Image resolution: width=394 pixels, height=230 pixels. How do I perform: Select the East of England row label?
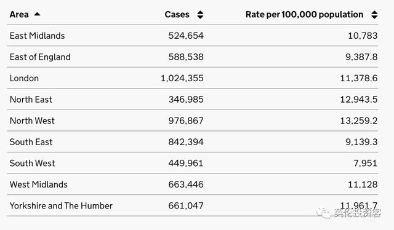click(40, 57)
